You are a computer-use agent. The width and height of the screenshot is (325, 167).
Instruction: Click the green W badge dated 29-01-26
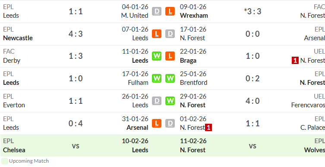point(170,101)
